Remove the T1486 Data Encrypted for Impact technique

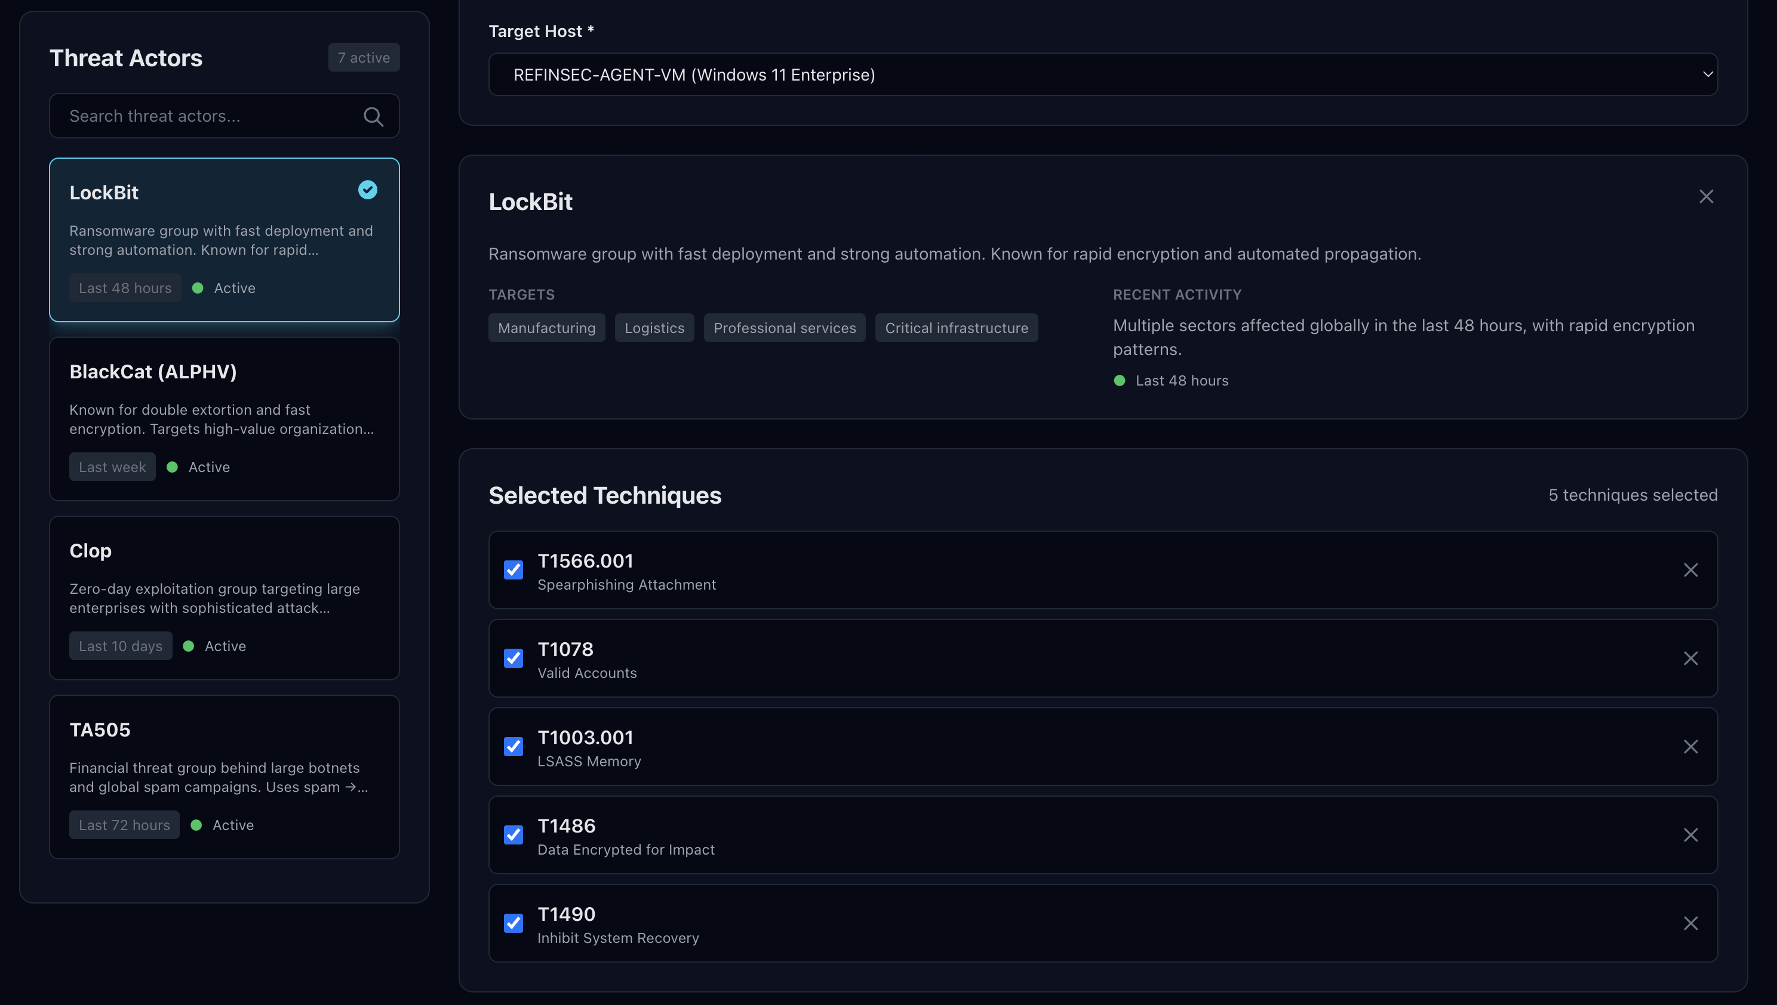click(1690, 834)
